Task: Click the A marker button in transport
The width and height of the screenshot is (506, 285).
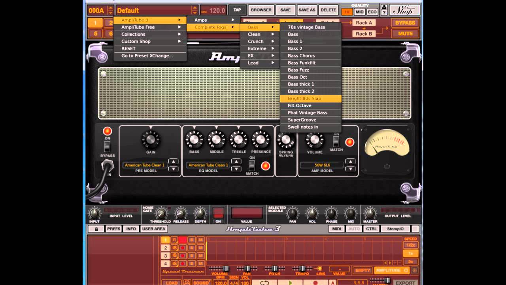Action: pos(333,283)
